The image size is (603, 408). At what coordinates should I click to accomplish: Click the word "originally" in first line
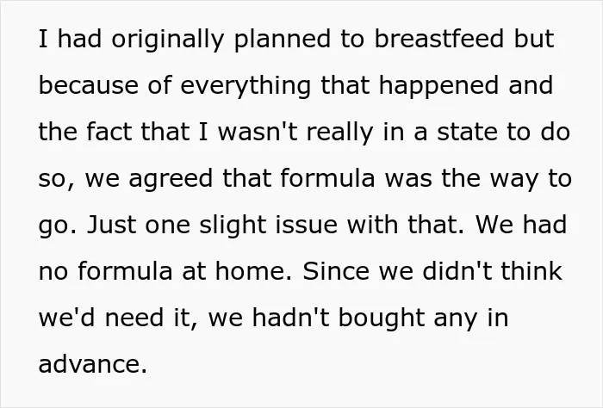tap(168, 40)
